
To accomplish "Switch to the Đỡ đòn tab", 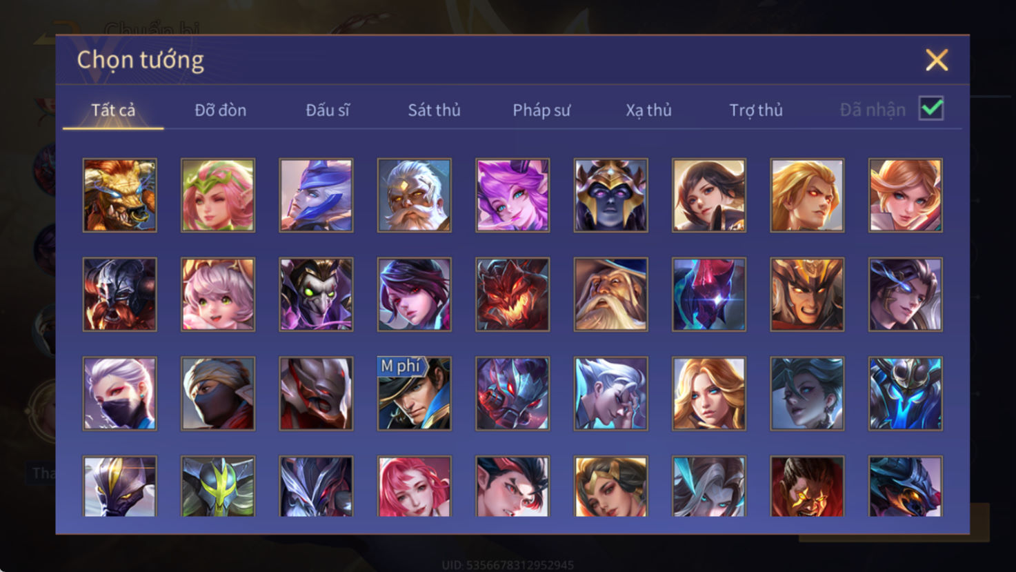I will 220,110.
